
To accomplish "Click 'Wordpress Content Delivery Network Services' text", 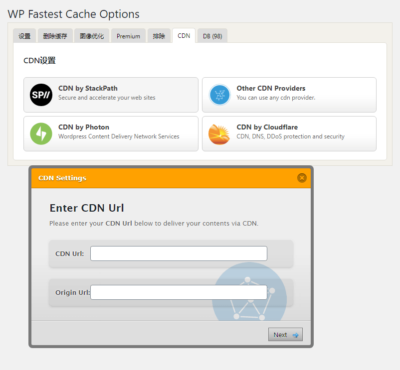I will (119, 136).
